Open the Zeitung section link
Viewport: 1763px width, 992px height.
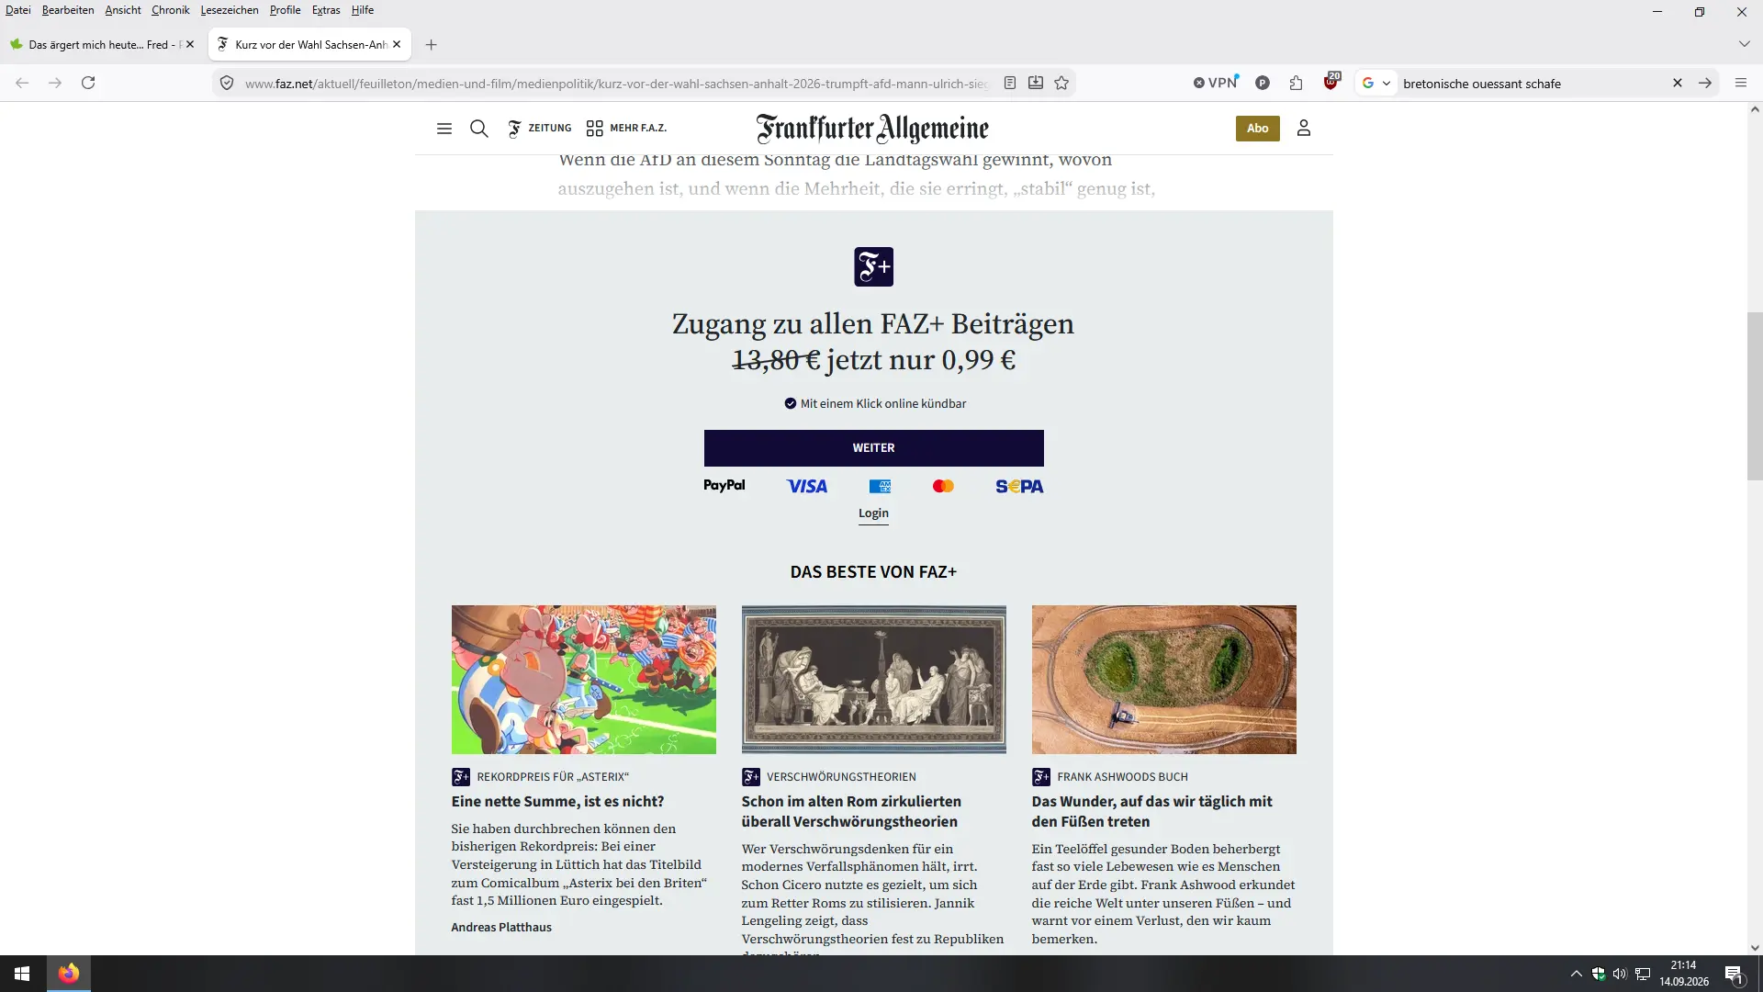(540, 129)
